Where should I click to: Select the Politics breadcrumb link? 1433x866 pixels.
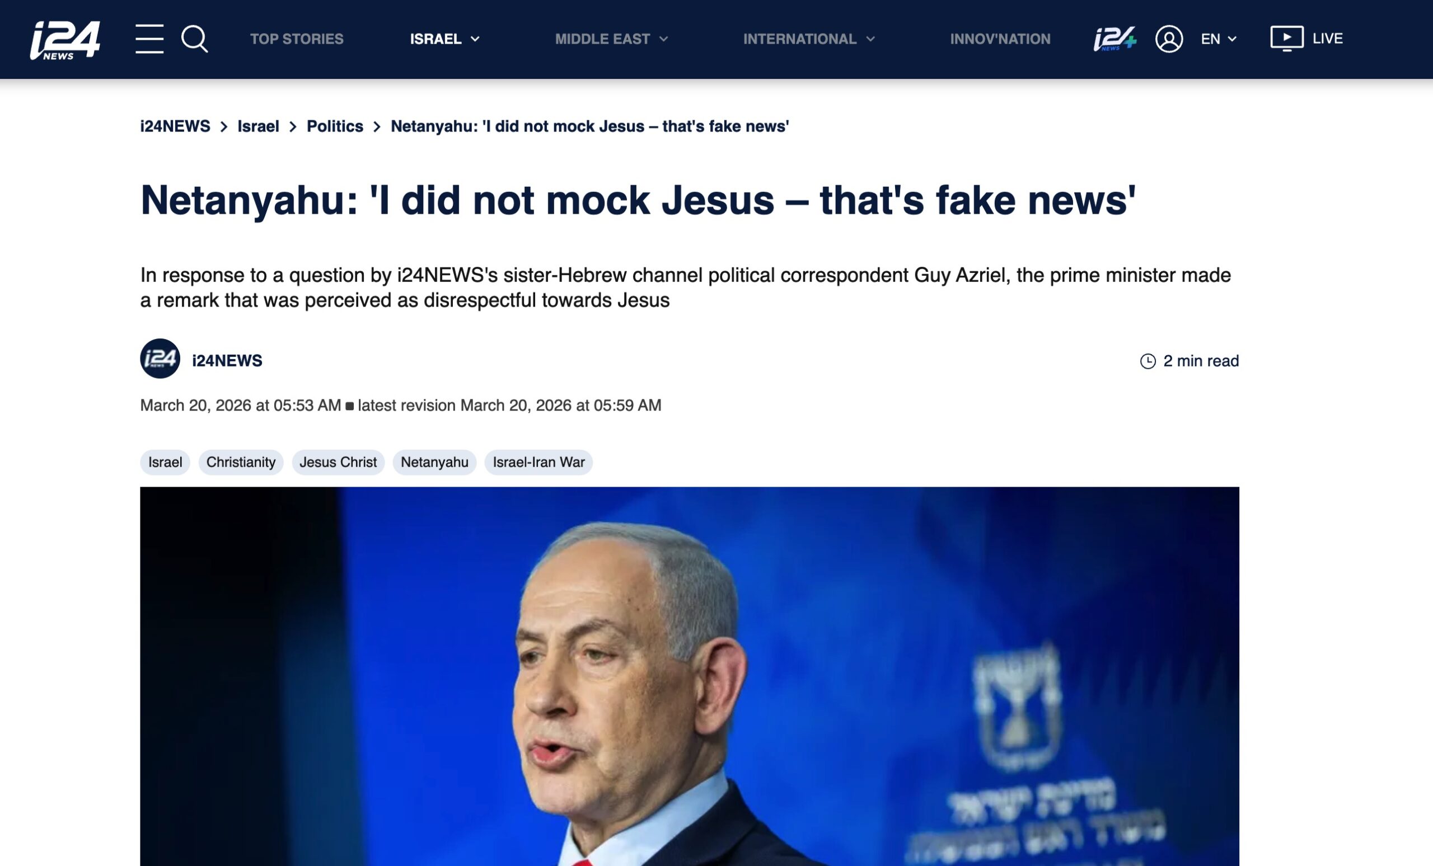[x=335, y=126]
